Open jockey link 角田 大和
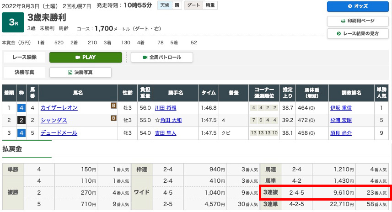 pyautogui.click(x=171, y=120)
